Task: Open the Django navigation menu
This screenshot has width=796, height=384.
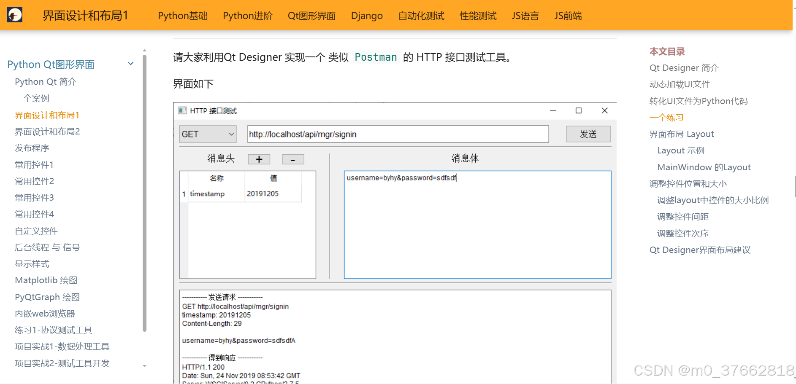Action: coord(366,16)
